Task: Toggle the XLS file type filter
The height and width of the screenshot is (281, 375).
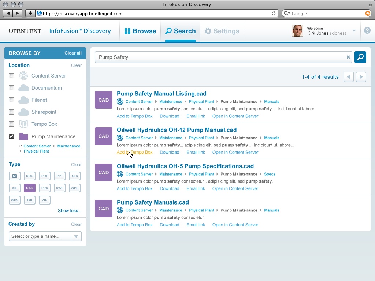Action: pyautogui.click(x=75, y=176)
